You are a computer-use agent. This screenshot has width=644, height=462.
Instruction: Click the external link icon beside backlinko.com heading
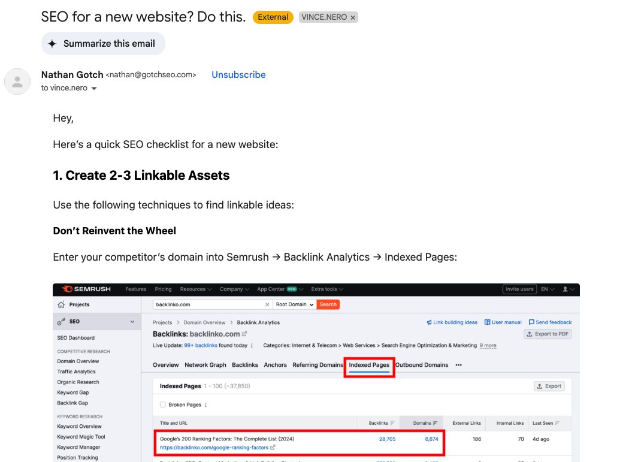pos(244,334)
